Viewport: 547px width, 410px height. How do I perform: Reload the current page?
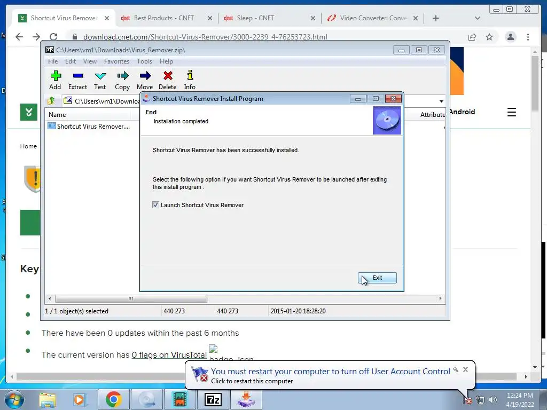[x=53, y=37]
